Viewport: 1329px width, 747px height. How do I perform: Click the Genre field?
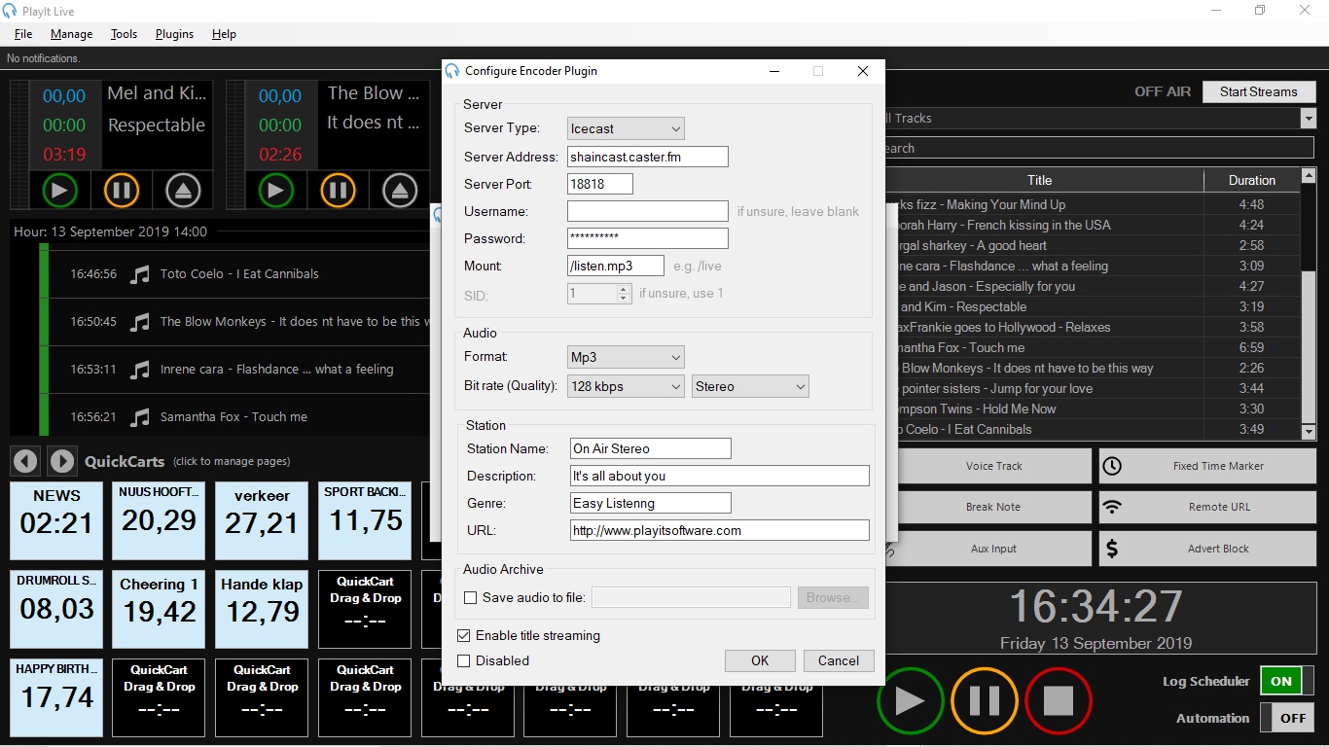651,503
